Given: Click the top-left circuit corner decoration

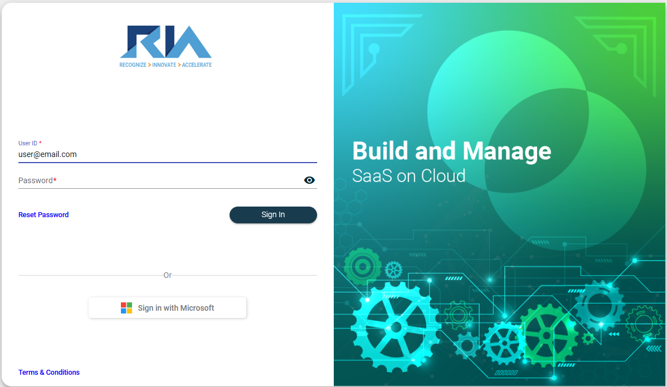Looking at the screenshot, I should pyautogui.click(x=368, y=45).
